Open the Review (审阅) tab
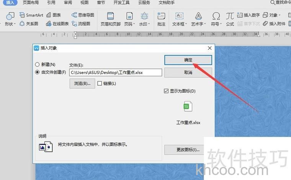This screenshot has width=291, height=180. pos(68,2)
